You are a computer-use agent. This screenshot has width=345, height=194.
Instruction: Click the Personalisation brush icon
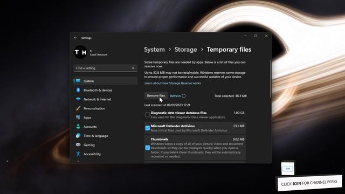click(78, 108)
